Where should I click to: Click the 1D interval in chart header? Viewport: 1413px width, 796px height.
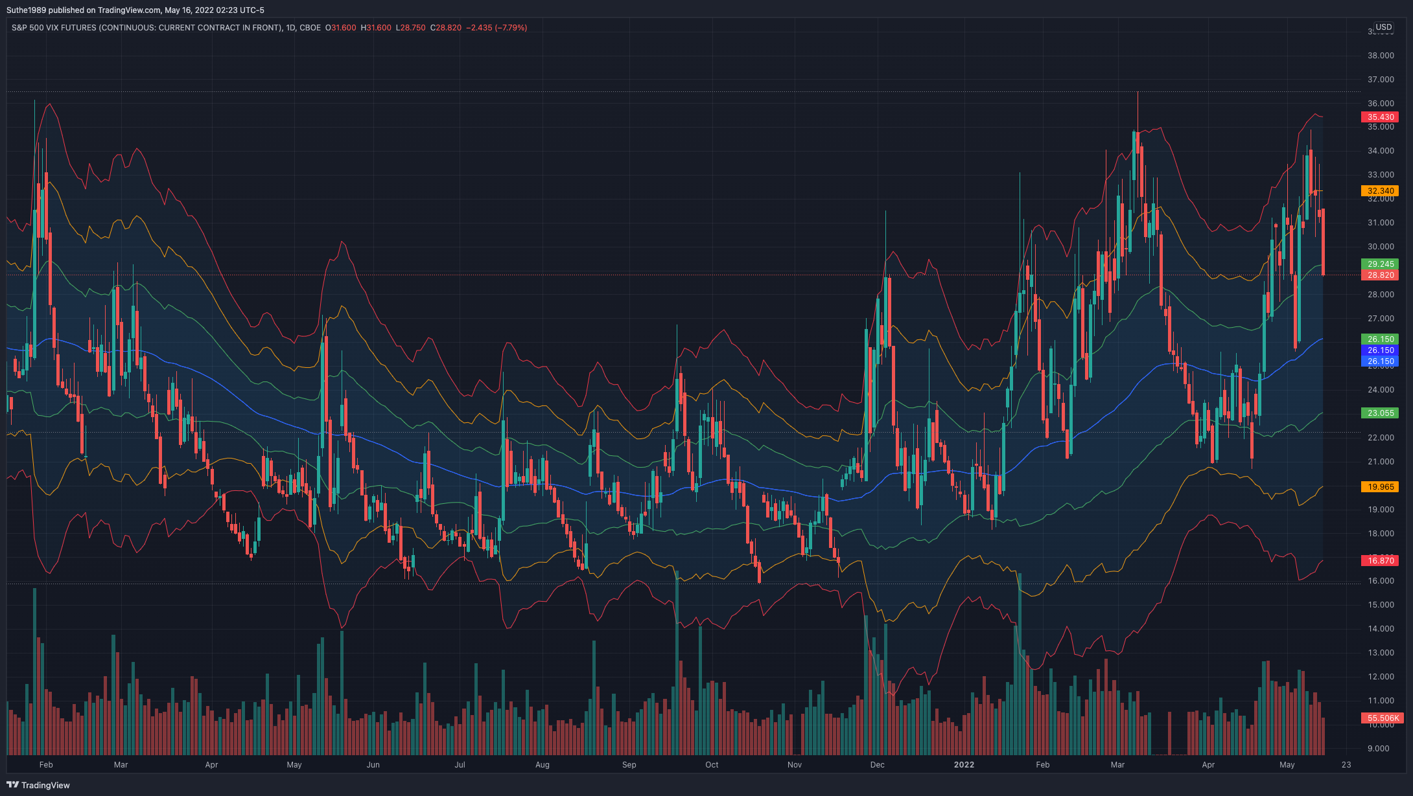(291, 28)
